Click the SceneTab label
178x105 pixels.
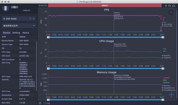43,6
